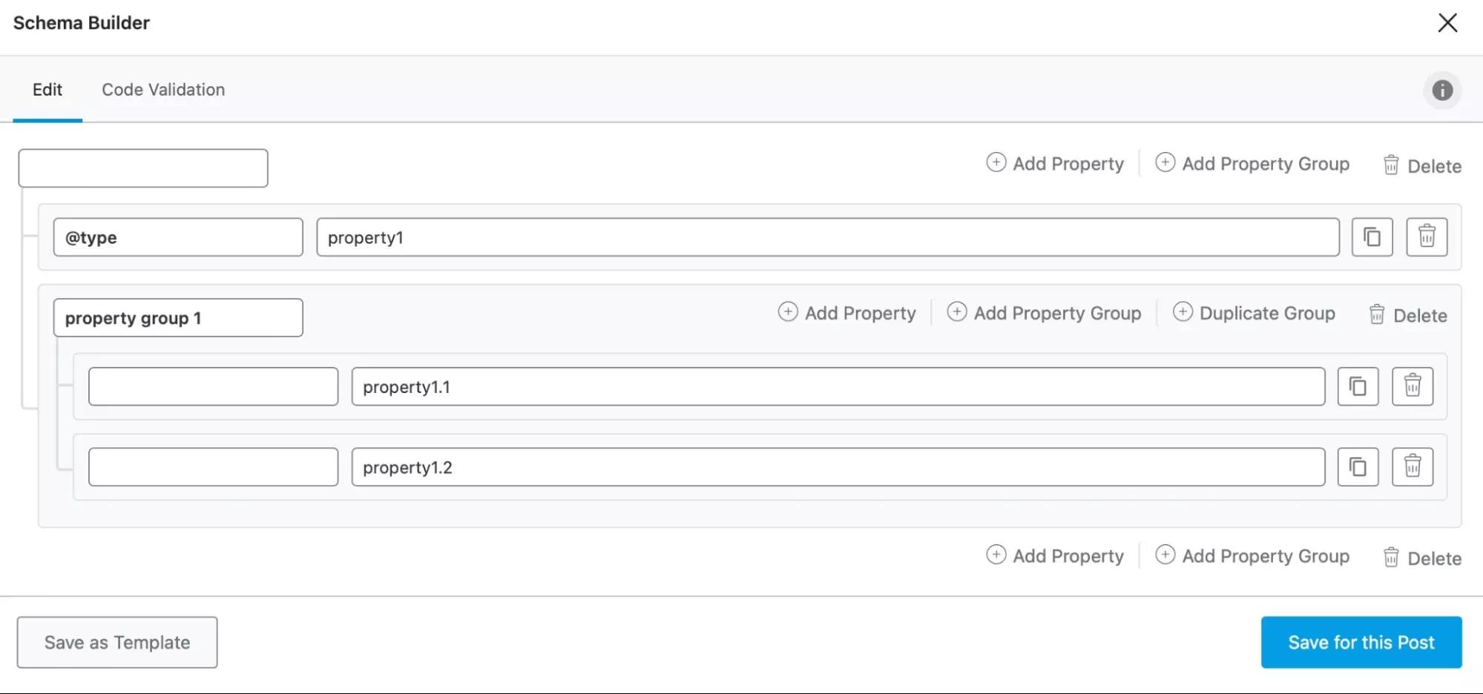Duplicate the property1.2 row
Viewport: 1483px width, 694px height.
tap(1358, 466)
